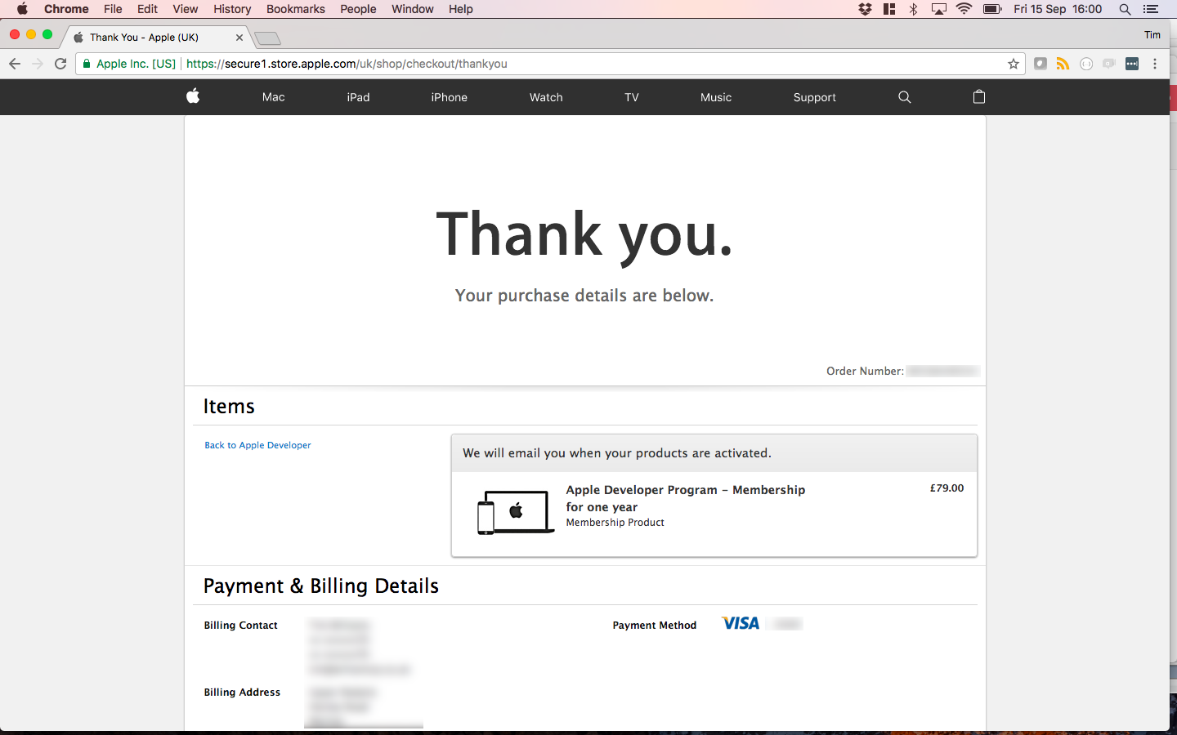Click the circular extension icon in toolbar
This screenshot has height=735, width=1177.
pos(1086,64)
